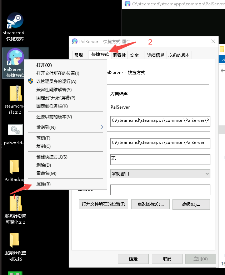Click the icon in the console window title bar

[127, 4]
